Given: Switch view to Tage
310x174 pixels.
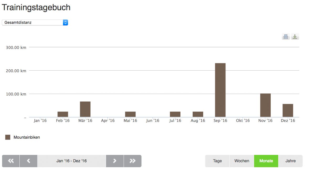Looking at the screenshot, I should (x=217, y=161).
